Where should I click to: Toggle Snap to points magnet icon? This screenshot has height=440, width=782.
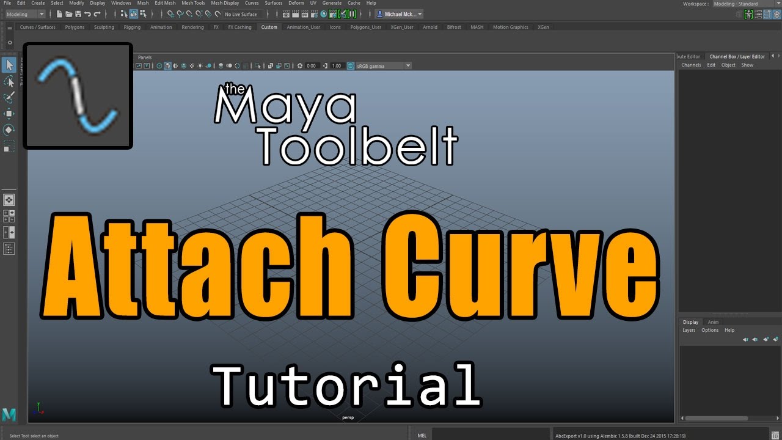[x=189, y=14]
